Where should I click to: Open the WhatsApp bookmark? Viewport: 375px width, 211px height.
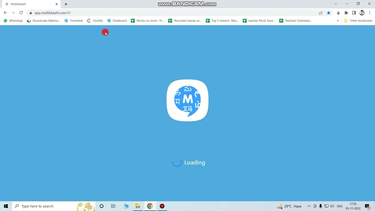point(13,21)
